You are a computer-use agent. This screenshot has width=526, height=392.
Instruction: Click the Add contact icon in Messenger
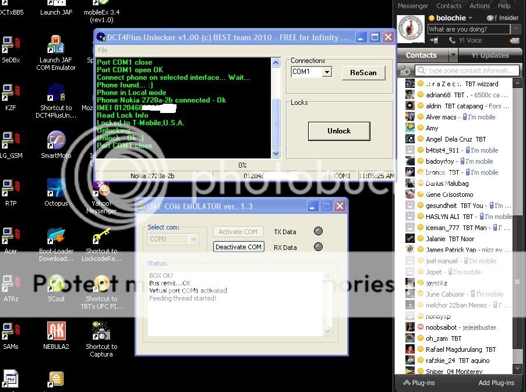pos(406,70)
